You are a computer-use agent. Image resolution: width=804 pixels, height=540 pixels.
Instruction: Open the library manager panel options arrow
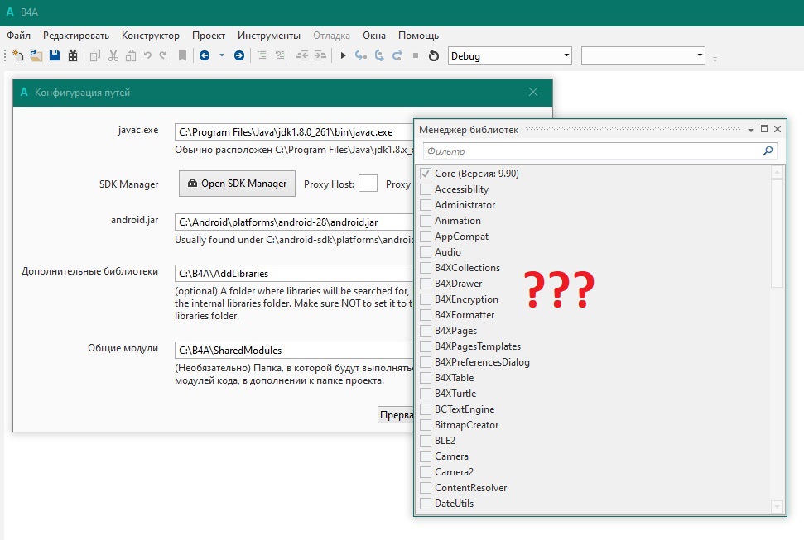pyautogui.click(x=751, y=130)
